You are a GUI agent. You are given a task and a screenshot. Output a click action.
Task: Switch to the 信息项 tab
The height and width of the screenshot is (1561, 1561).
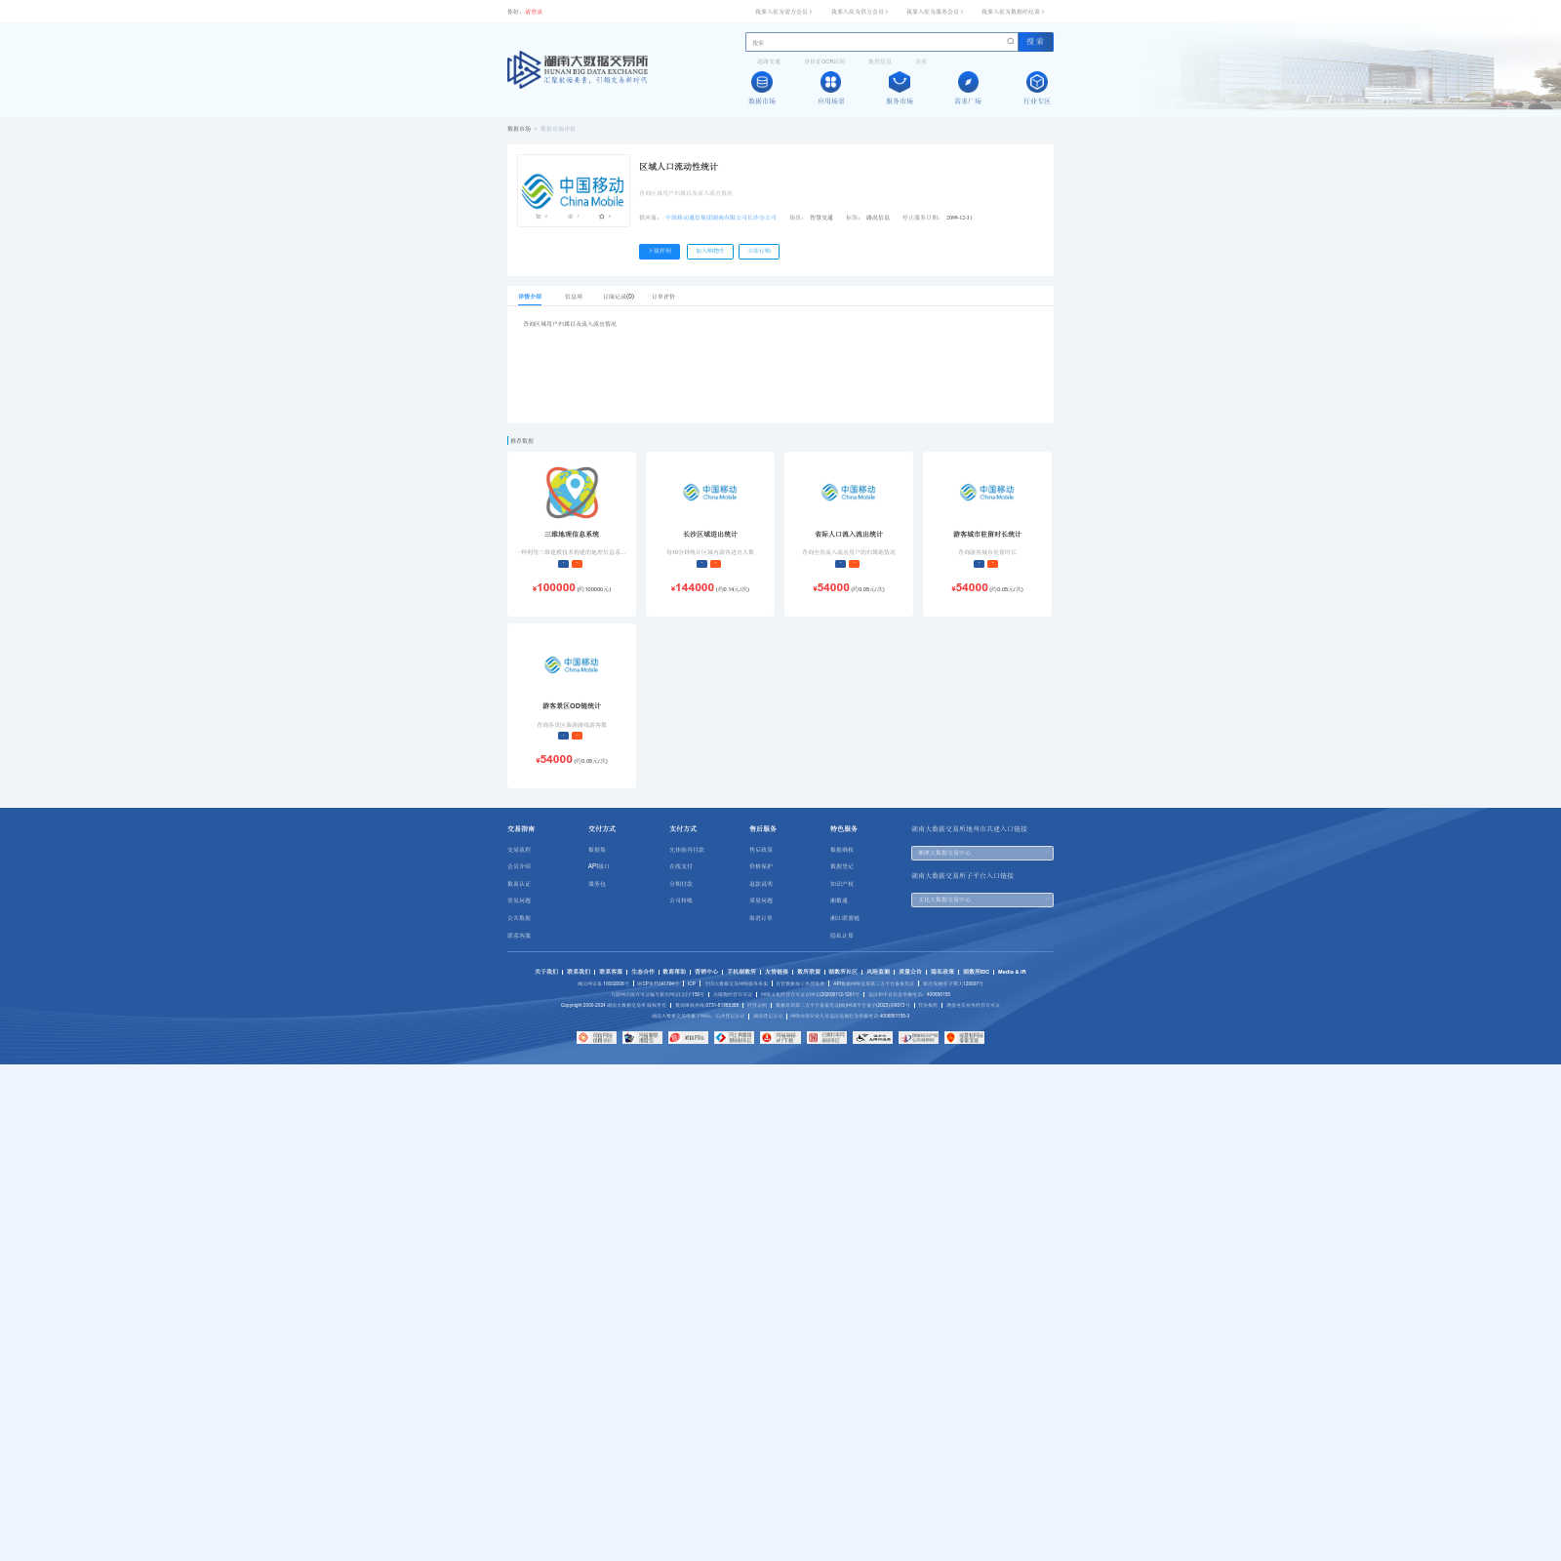[574, 297]
